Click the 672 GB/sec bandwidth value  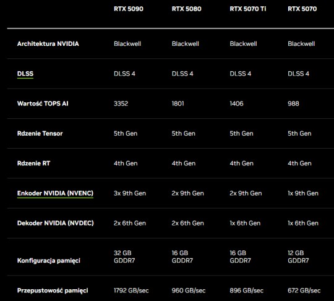click(304, 290)
